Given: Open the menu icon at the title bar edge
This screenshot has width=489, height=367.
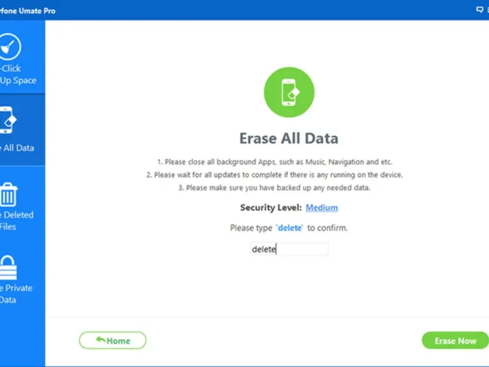Looking at the screenshot, I should [x=487, y=10].
